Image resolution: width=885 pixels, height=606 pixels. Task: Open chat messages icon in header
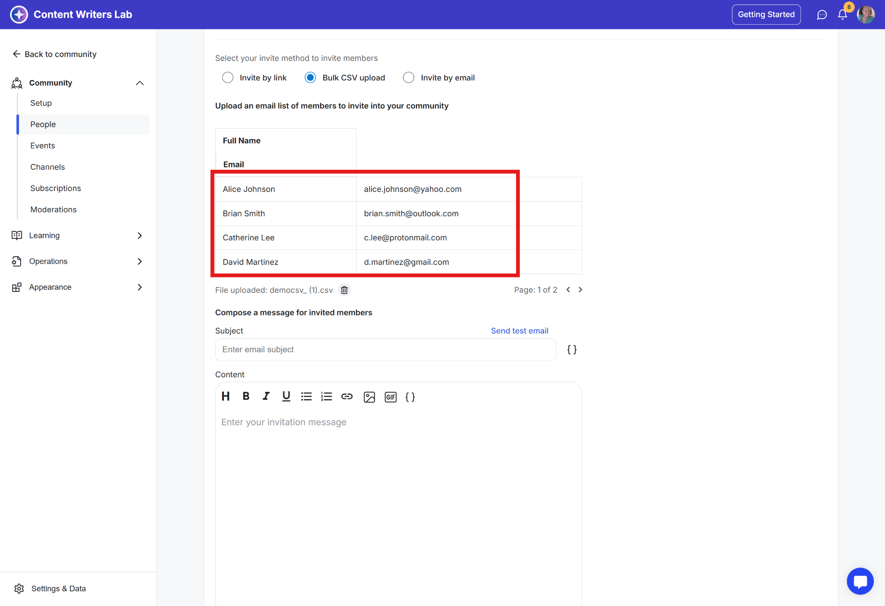point(821,15)
